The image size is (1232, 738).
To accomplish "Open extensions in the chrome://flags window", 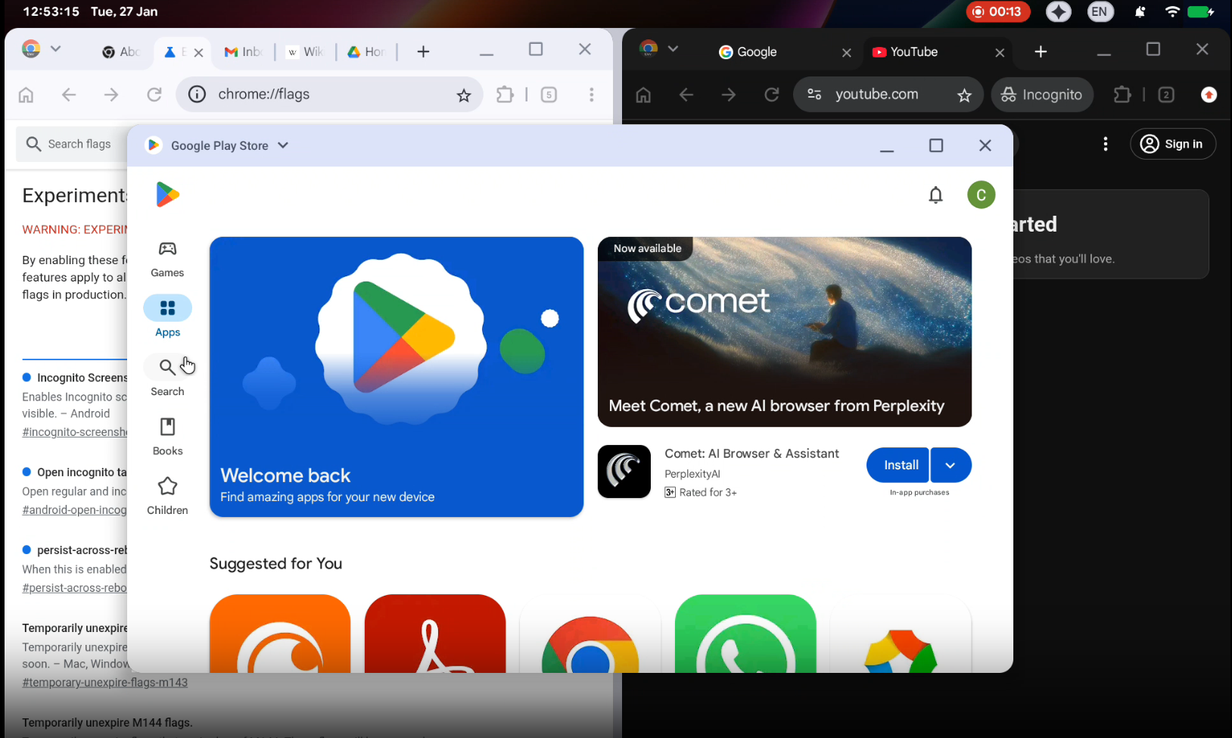I will 505,95.
